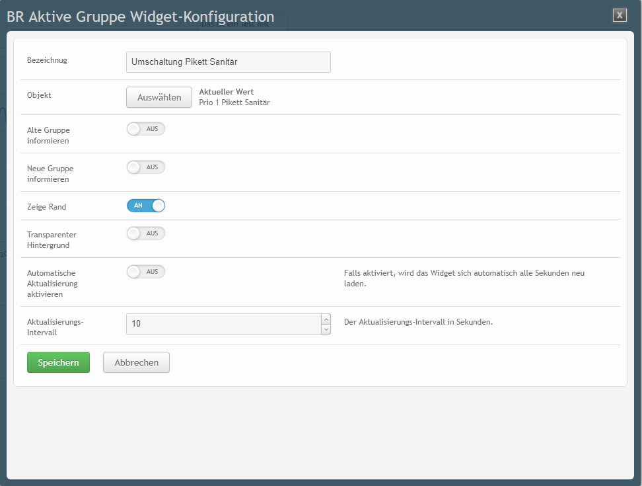Click the Auswählen object button
642x486 pixels.
pos(159,97)
